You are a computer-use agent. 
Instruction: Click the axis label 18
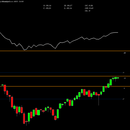[125, 78]
